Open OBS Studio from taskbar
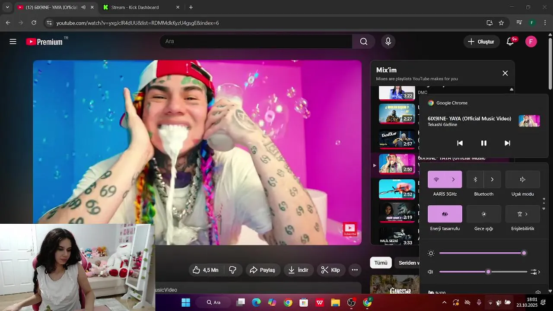This screenshot has height=311, width=553. click(351, 302)
